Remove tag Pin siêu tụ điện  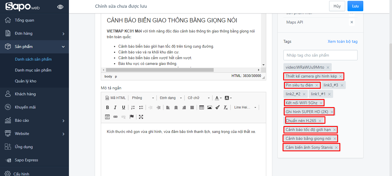tap(317, 85)
